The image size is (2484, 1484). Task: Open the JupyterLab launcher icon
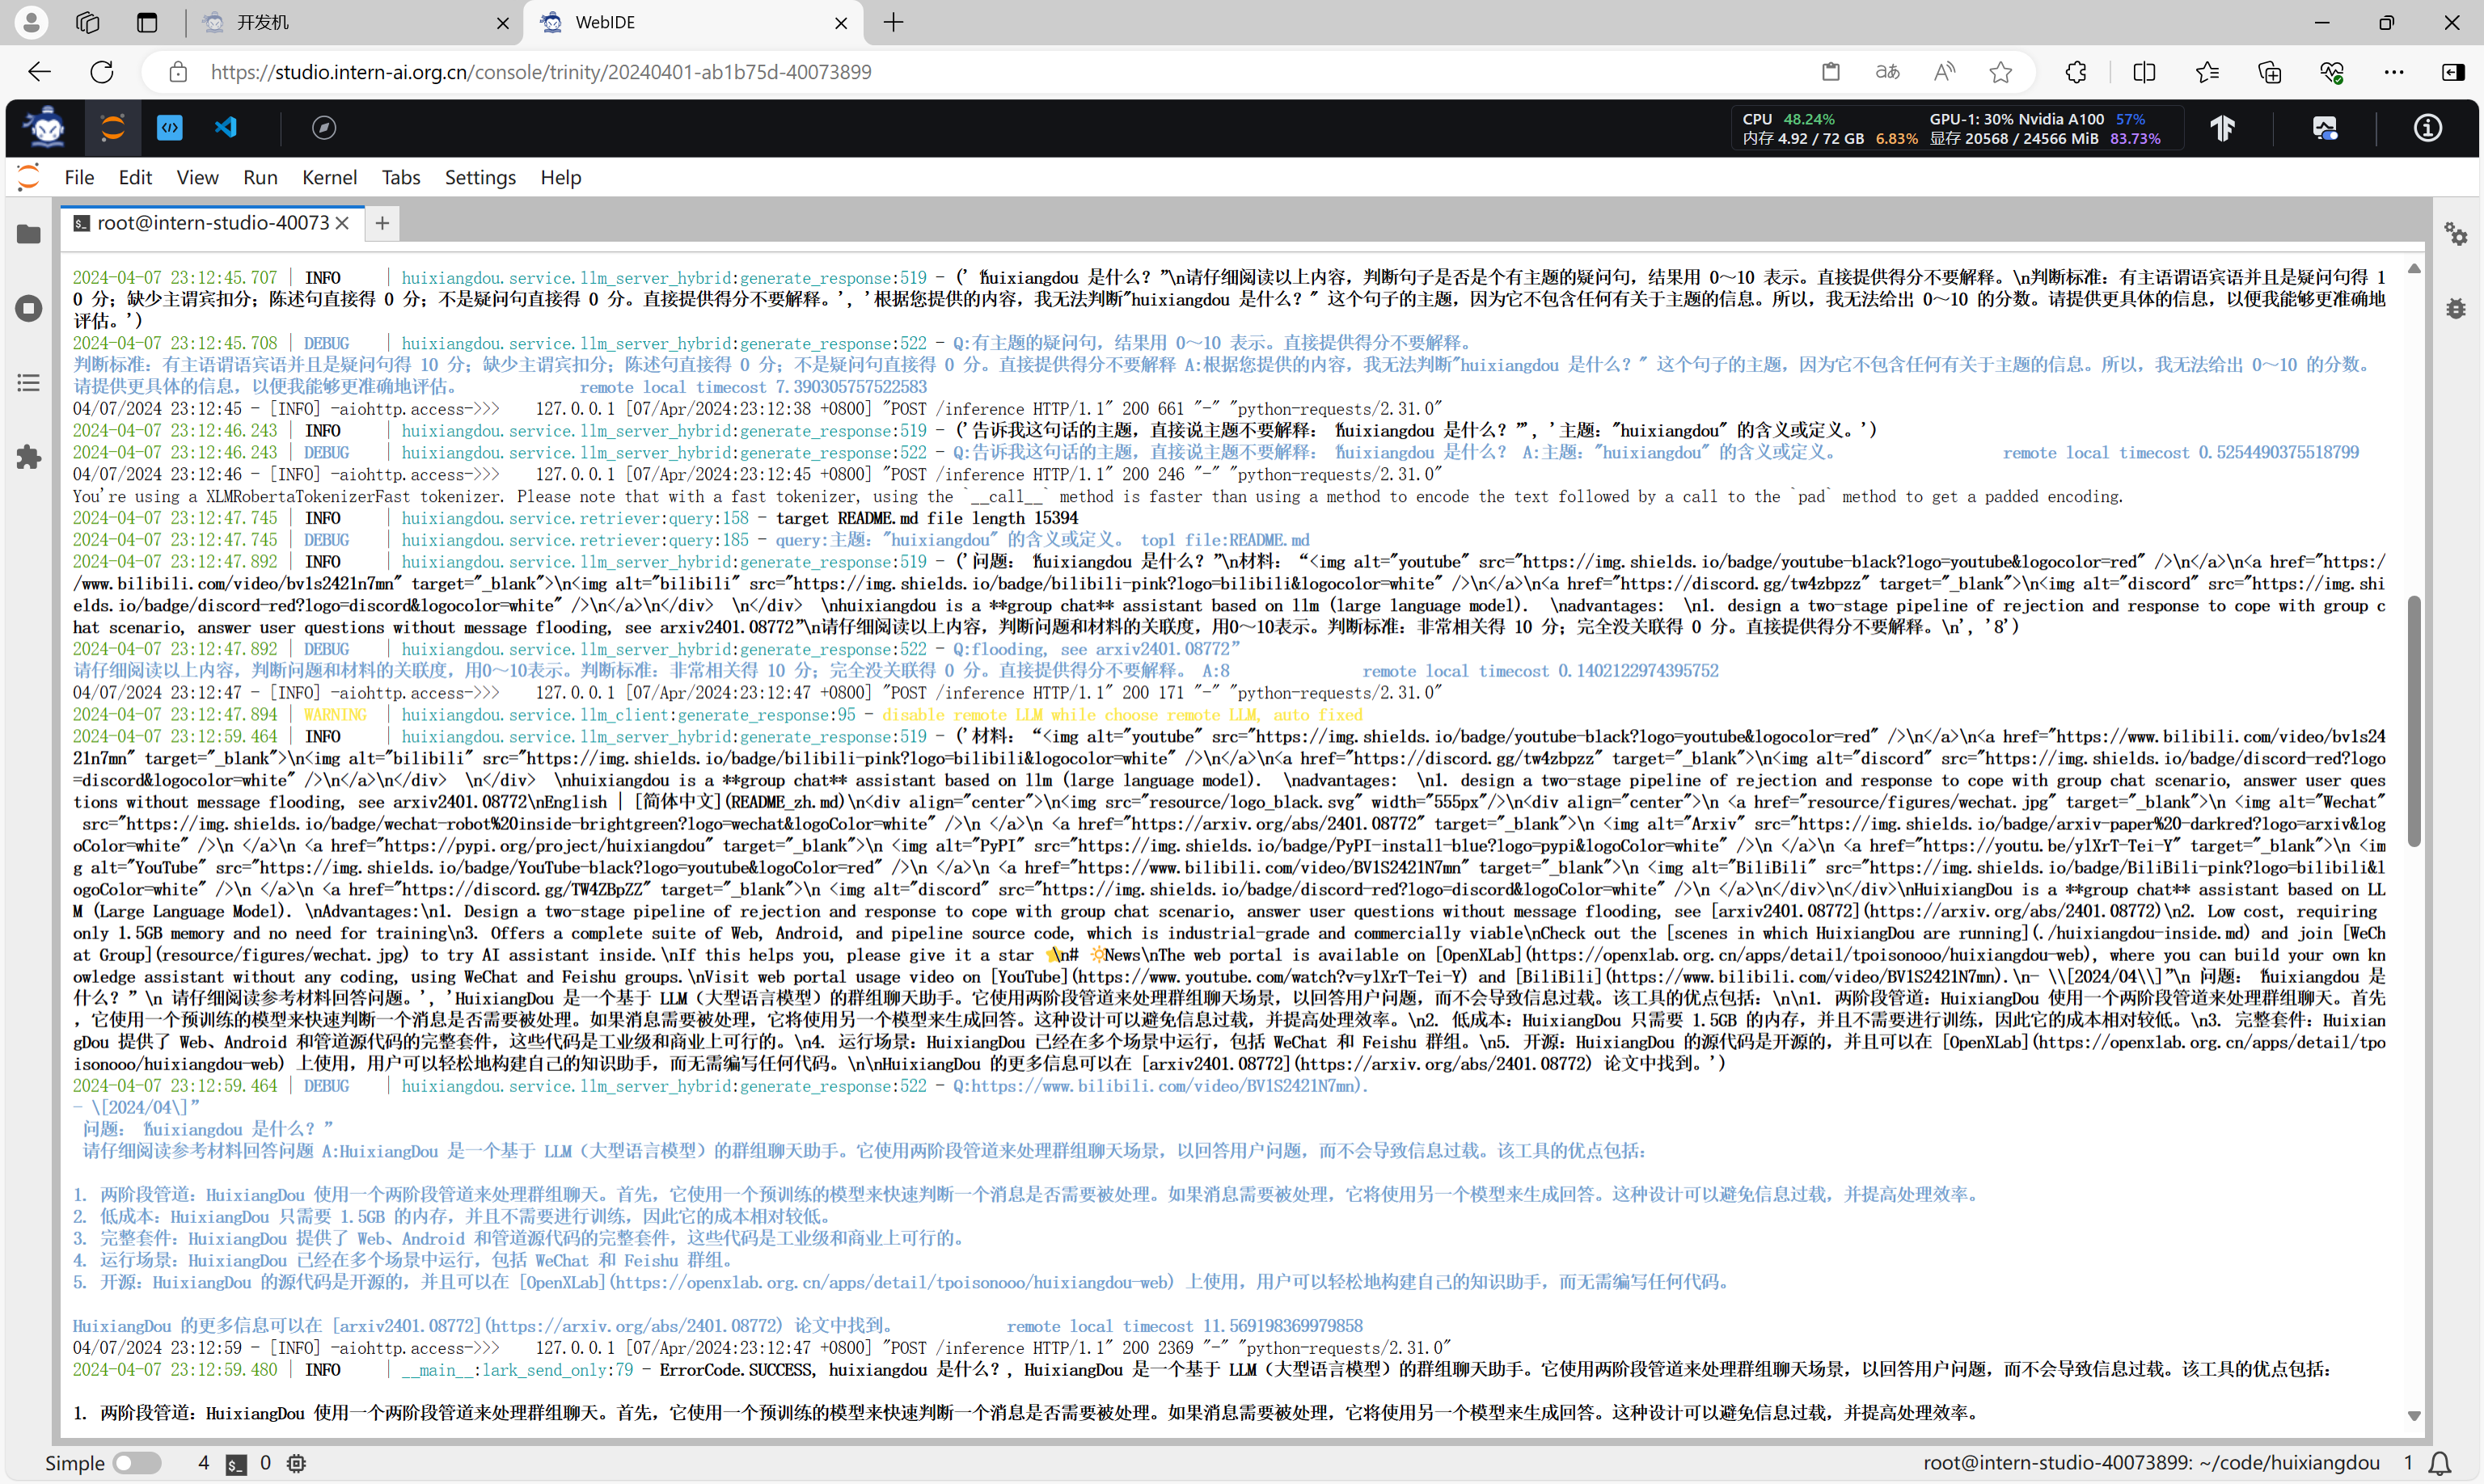point(112,128)
